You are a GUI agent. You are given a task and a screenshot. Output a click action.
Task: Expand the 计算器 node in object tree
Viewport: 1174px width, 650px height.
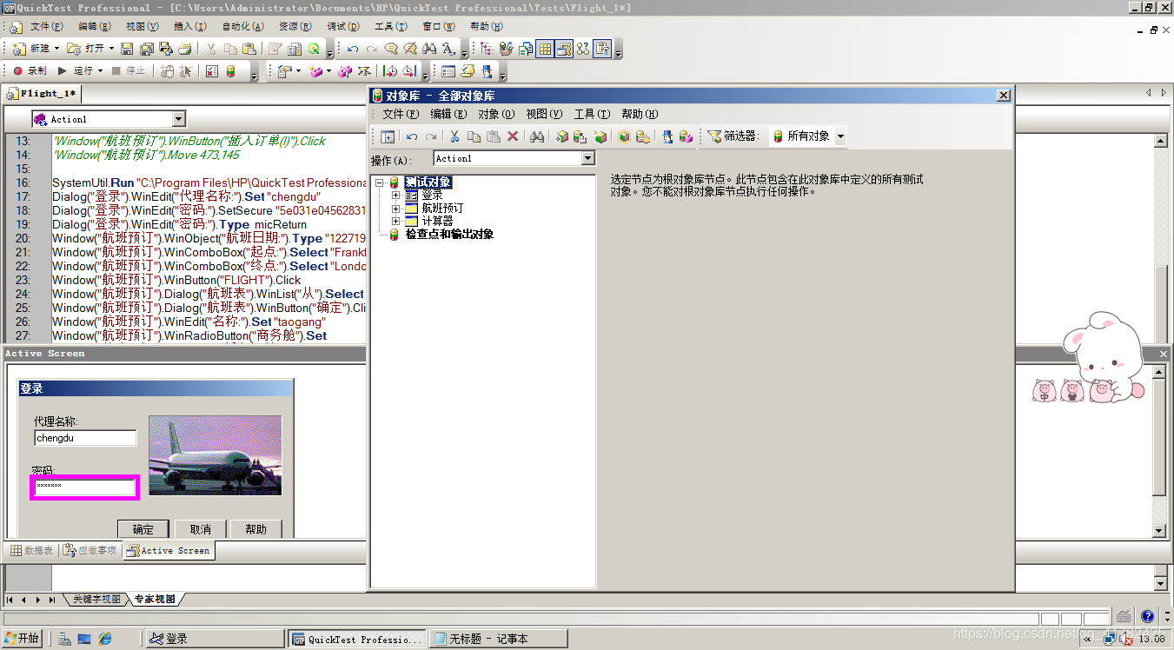pos(396,222)
